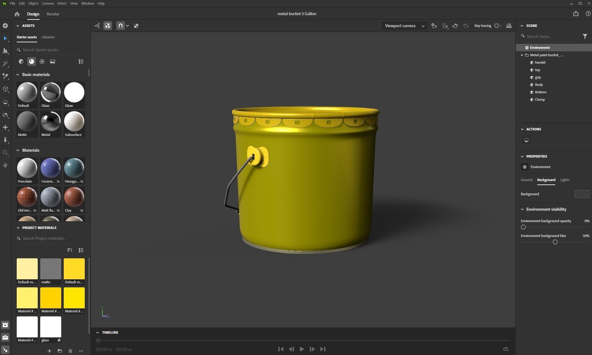The image size is (592, 355).
Task: Select the Pan hand tool
Action: (5, 165)
